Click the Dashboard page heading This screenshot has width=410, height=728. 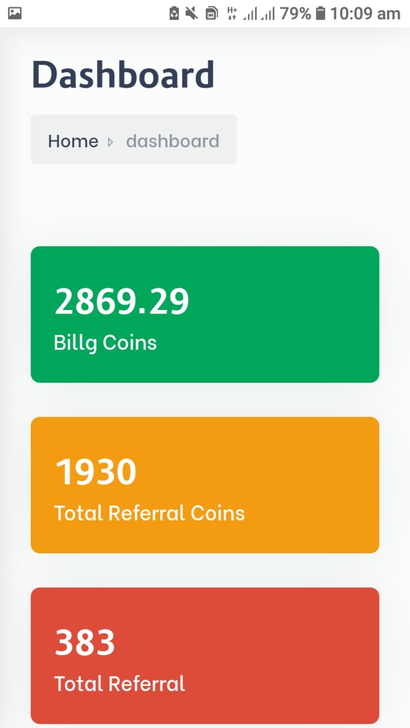tap(123, 74)
